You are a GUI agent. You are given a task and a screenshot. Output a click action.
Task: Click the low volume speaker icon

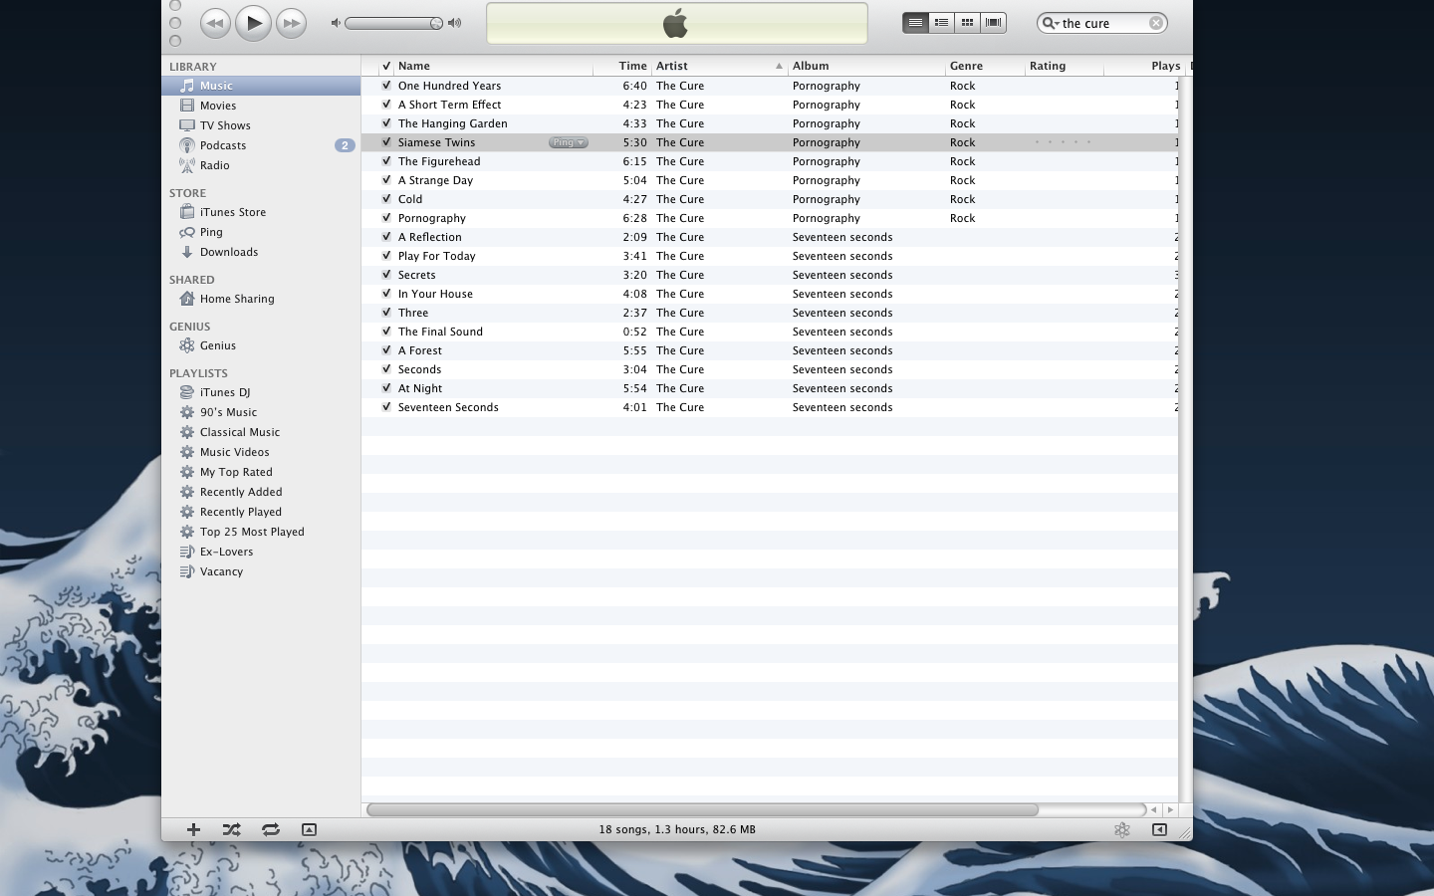336,23
